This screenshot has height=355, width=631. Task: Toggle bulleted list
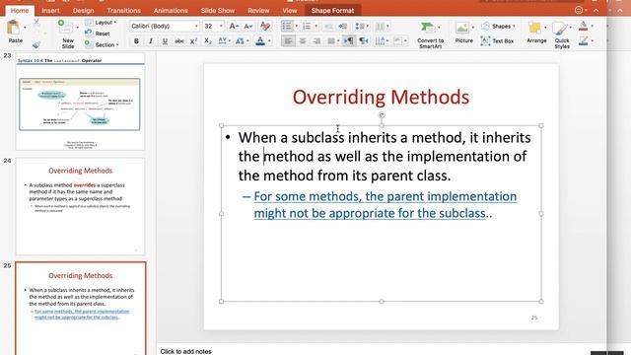point(287,27)
